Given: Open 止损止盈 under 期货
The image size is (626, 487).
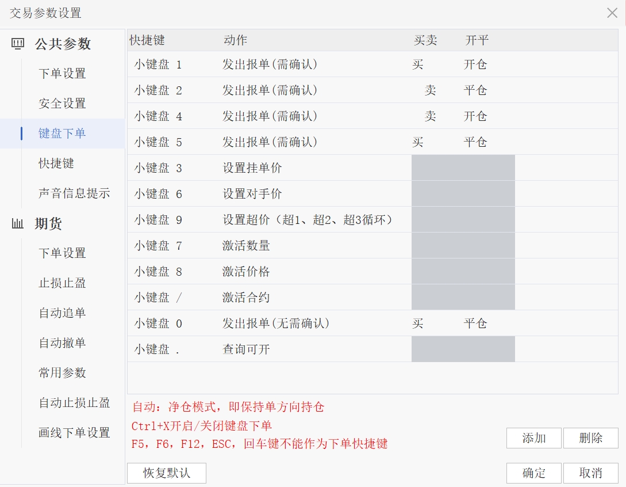Looking at the screenshot, I should (x=62, y=283).
